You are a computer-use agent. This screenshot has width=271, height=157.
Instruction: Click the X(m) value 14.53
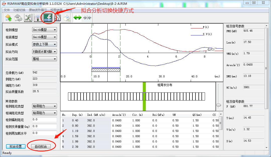pos(253,141)
